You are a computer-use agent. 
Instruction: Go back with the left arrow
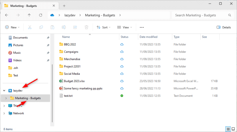[7, 15]
